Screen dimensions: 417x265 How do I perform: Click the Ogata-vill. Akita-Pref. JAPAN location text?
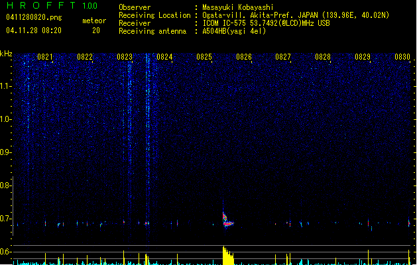pyautogui.click(x=296, y=15)
